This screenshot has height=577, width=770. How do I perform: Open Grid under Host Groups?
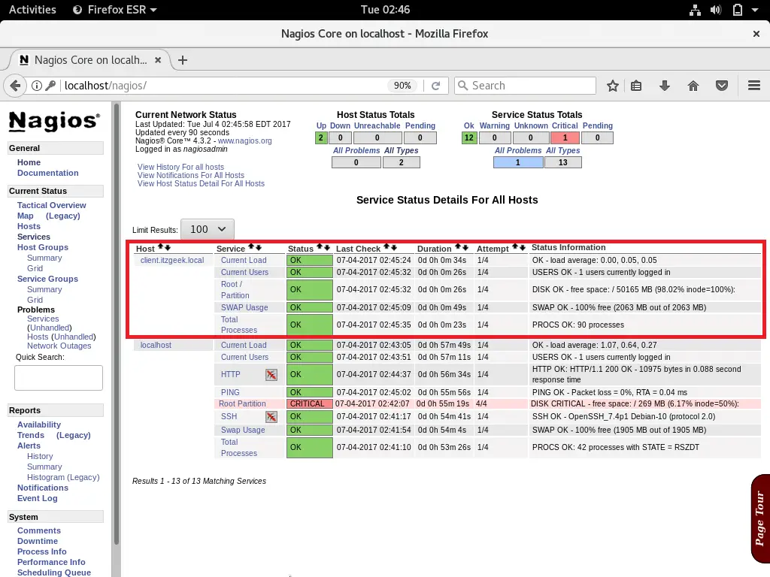(35, 268)
